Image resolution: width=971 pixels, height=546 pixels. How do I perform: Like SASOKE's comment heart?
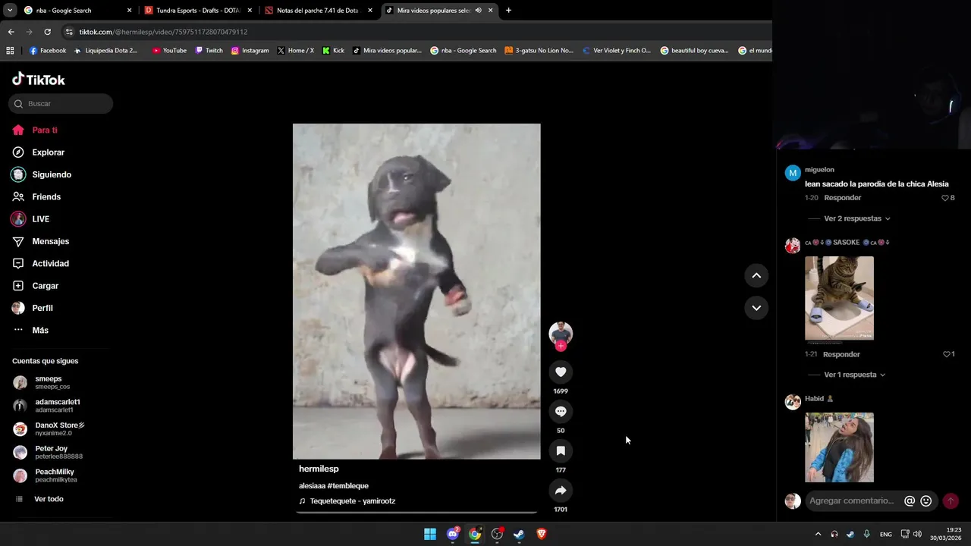point(946,354)
